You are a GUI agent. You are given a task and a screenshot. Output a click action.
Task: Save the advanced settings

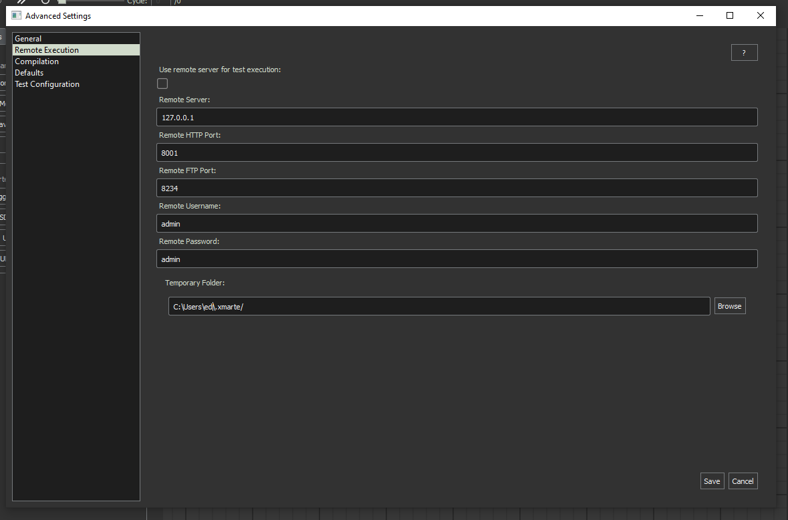pos(712,481)
